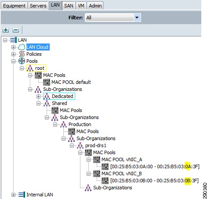The image size is (207, 199).
Task: Collapse the prod-drs1 node
Action: [72, 145]
